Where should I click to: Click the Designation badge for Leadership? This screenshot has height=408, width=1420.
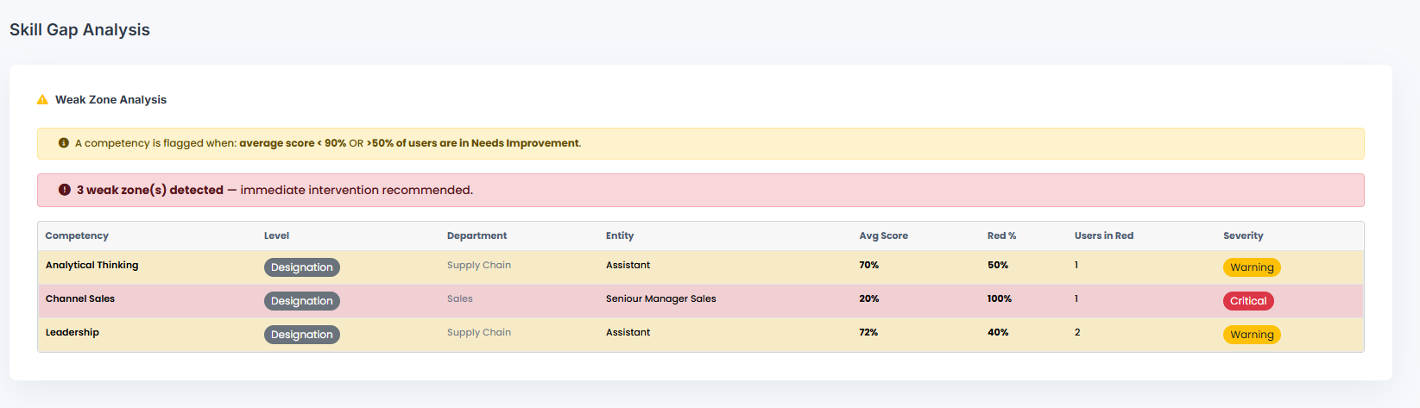pyautogui.click(x=302, y=335)
